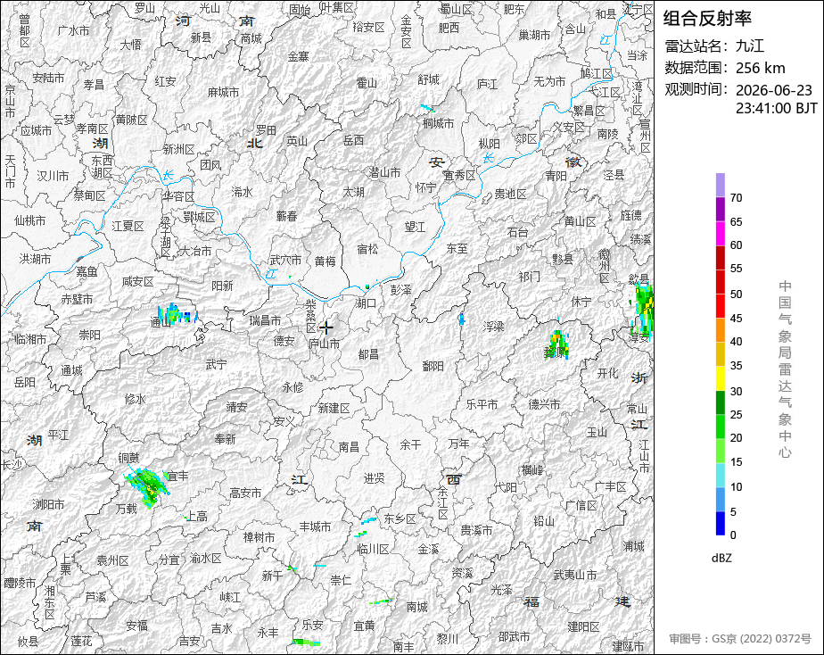Image resolution: width=824 pixels, height=655 pixels.
Task: Click the cyan 10-15 dBZ legend segment
Action: coord(721,476)
